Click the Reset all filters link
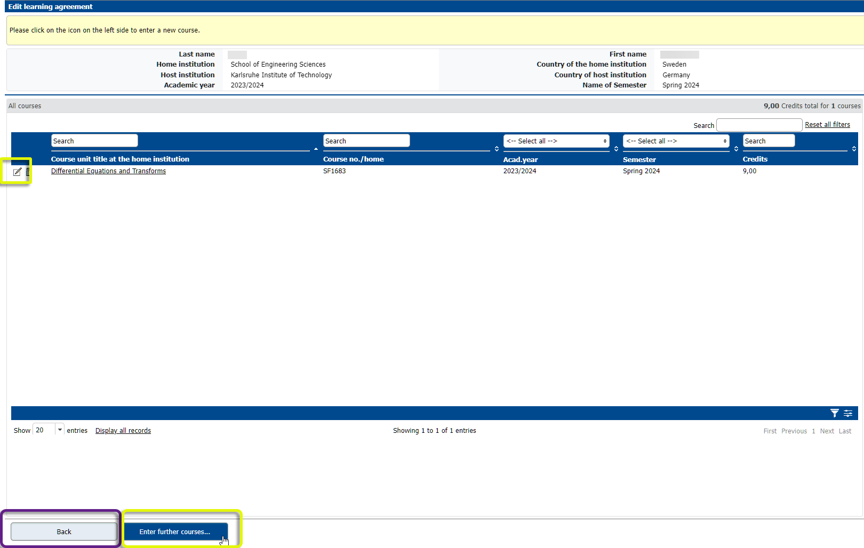The height and width of the screenshot is (548, 864). tap(827, 125)
